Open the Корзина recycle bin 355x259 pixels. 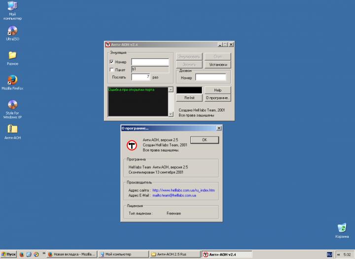(342, 227)
